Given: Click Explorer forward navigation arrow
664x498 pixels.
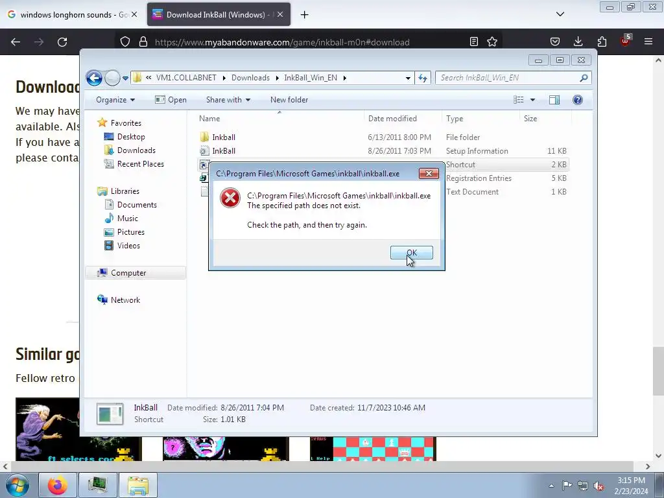Looking at the screenshot, I should pos(112,78).
